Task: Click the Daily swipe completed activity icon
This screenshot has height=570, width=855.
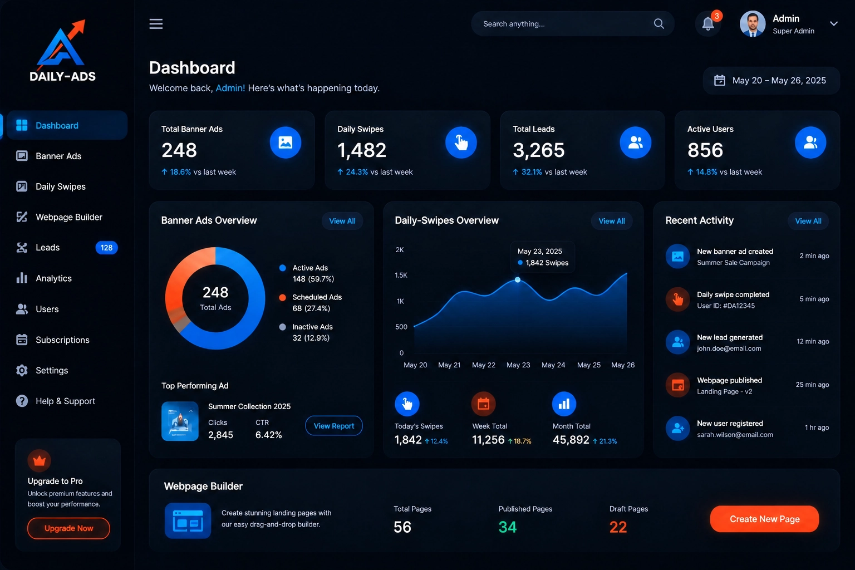Action: click(678, 299)
